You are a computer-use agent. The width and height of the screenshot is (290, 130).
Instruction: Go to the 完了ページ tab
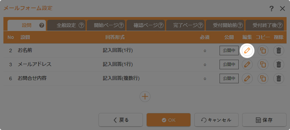click(x=185, y=25)
